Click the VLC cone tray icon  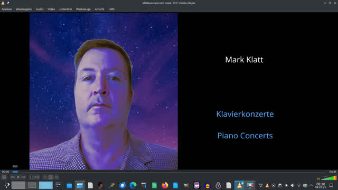click(267, 185)
